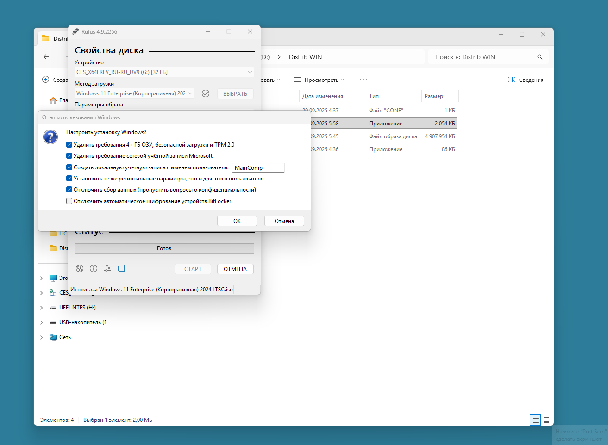Confirm the dialog with OK
The image size is (608, 445).
point(237,221)
